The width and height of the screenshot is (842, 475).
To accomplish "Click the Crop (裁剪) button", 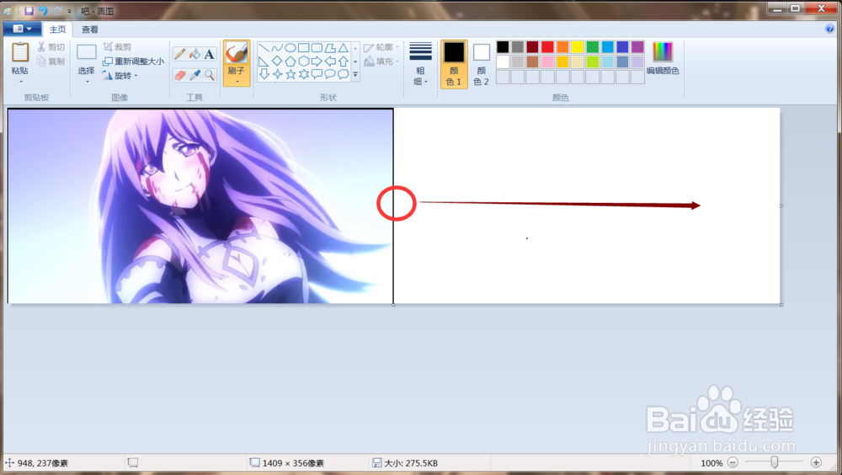I will tap(117, 47).
